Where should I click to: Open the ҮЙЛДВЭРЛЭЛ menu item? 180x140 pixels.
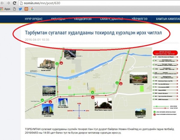(83, 19)
